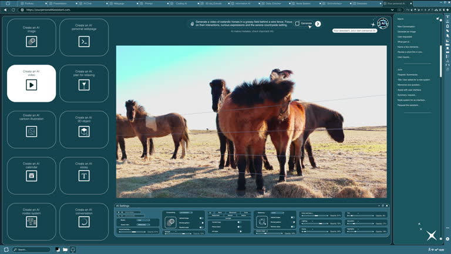
Task: Open Create an AI personal webpage tile
Action: 84,38
